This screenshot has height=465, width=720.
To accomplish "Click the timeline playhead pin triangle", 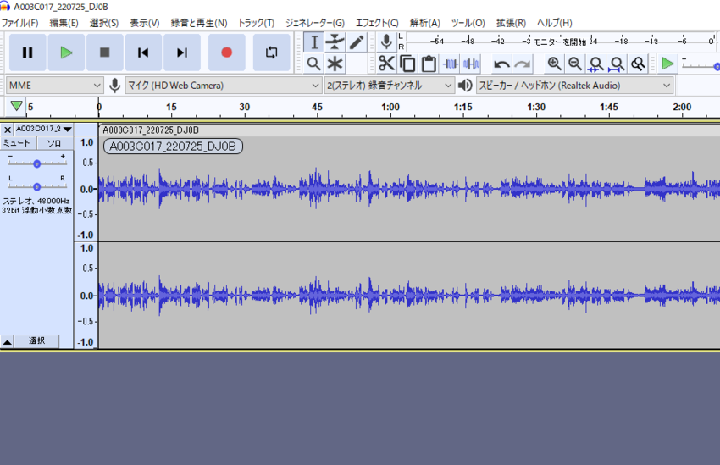I will click(x=17, y=106).
